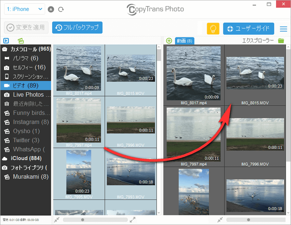Select WhatsApp album
The height and width of the screenshot is (225, 291).
tap(26, 149)
